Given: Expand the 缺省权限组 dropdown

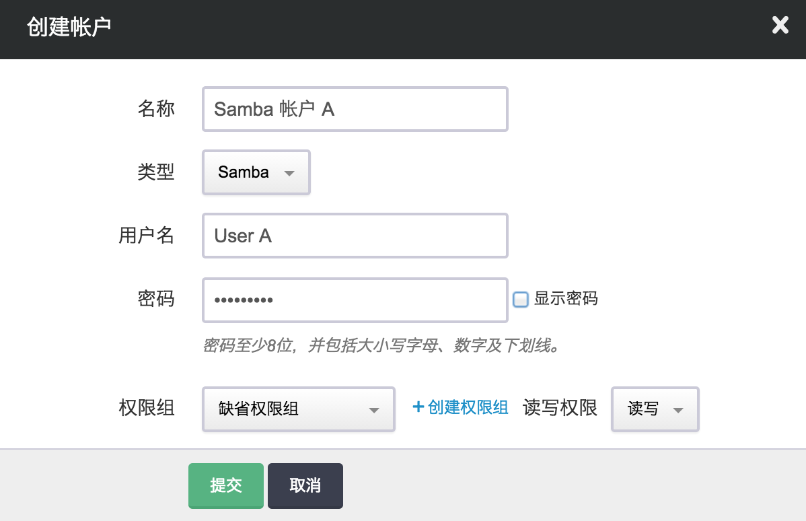Looking at the screenshot, I should pyautogui.click(x=298, y=409).
